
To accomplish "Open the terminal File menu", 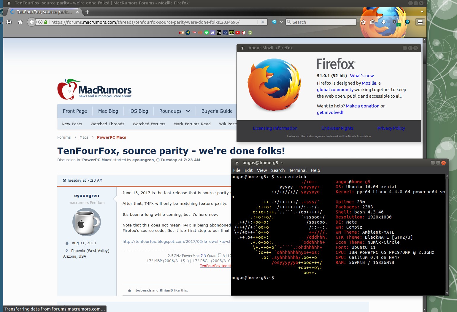I will (237, 170).
